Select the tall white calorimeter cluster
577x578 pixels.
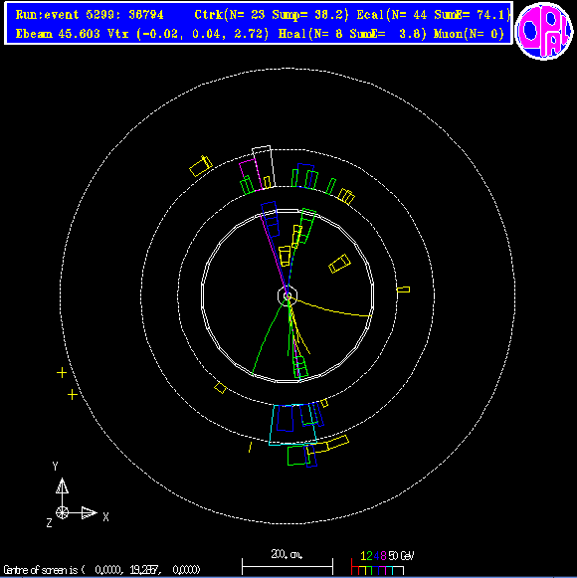click(264, 166)
